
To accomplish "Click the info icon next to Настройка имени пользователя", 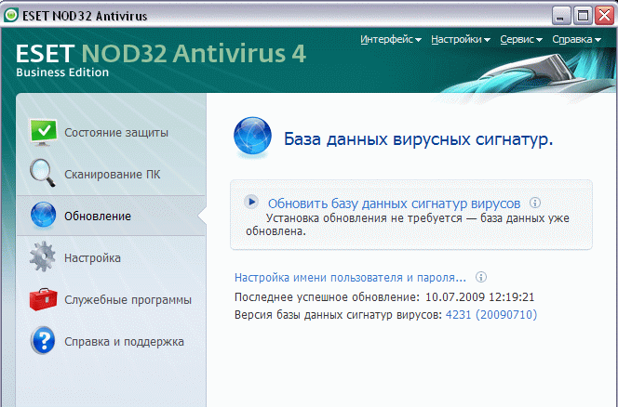I will point(481,277).
